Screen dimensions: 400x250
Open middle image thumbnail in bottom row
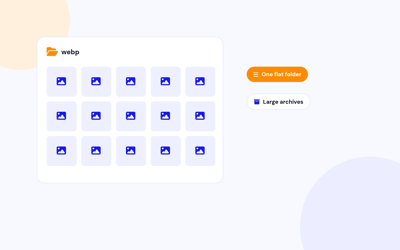[131, 151]
